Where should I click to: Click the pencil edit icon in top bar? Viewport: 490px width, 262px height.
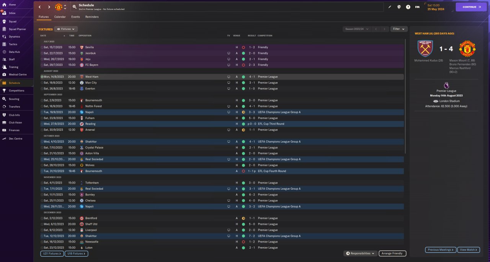pyautogui.click(x=390, y=7)
